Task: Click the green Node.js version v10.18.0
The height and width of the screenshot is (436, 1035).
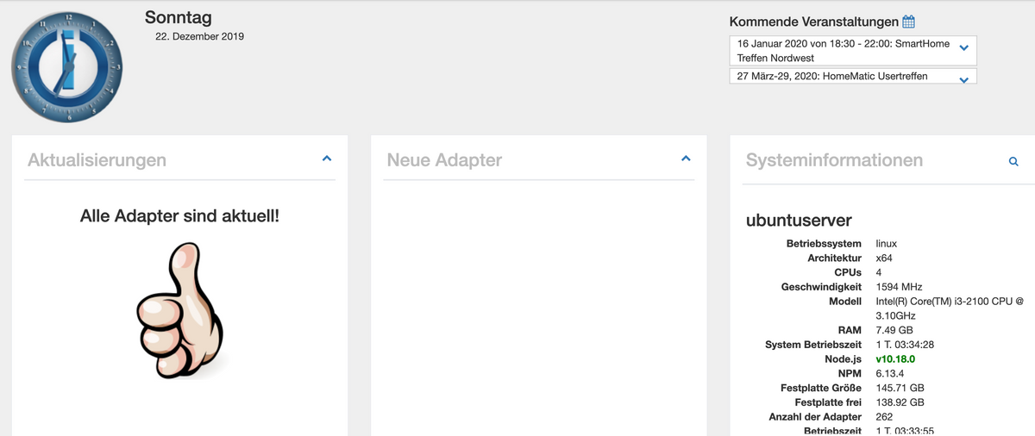Action: click(894, 359)
